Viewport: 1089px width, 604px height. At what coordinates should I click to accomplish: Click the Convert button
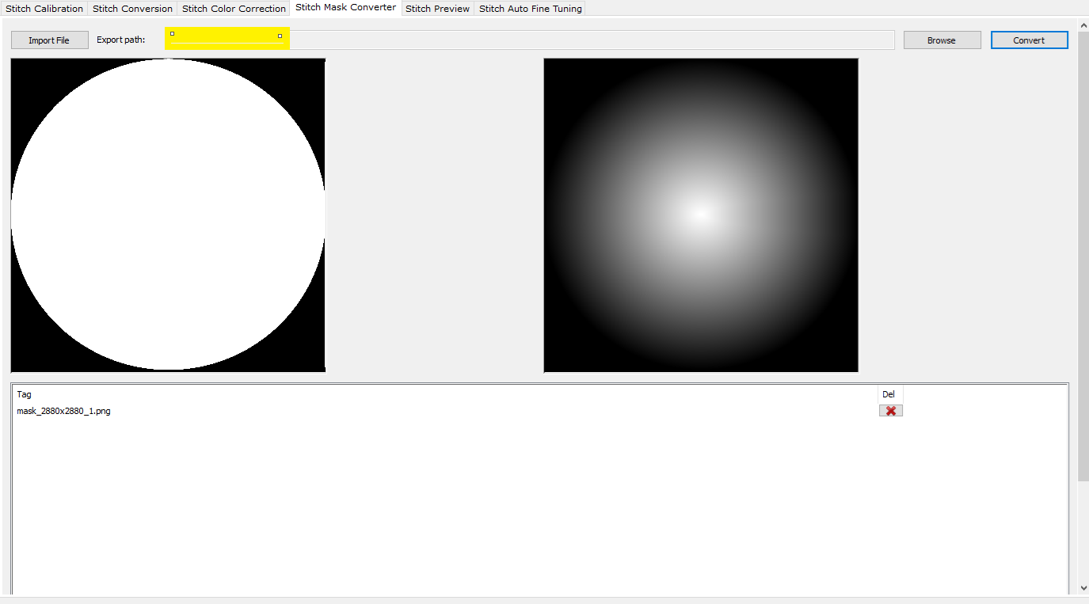tap(1029, 40)
